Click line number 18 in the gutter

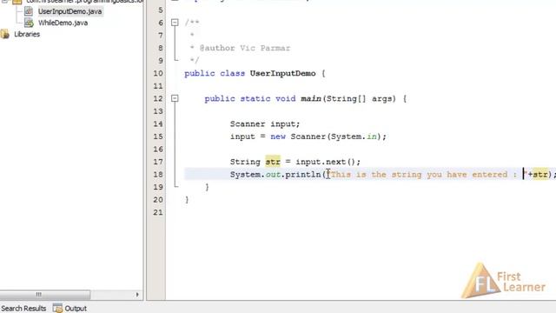[158, 175]
